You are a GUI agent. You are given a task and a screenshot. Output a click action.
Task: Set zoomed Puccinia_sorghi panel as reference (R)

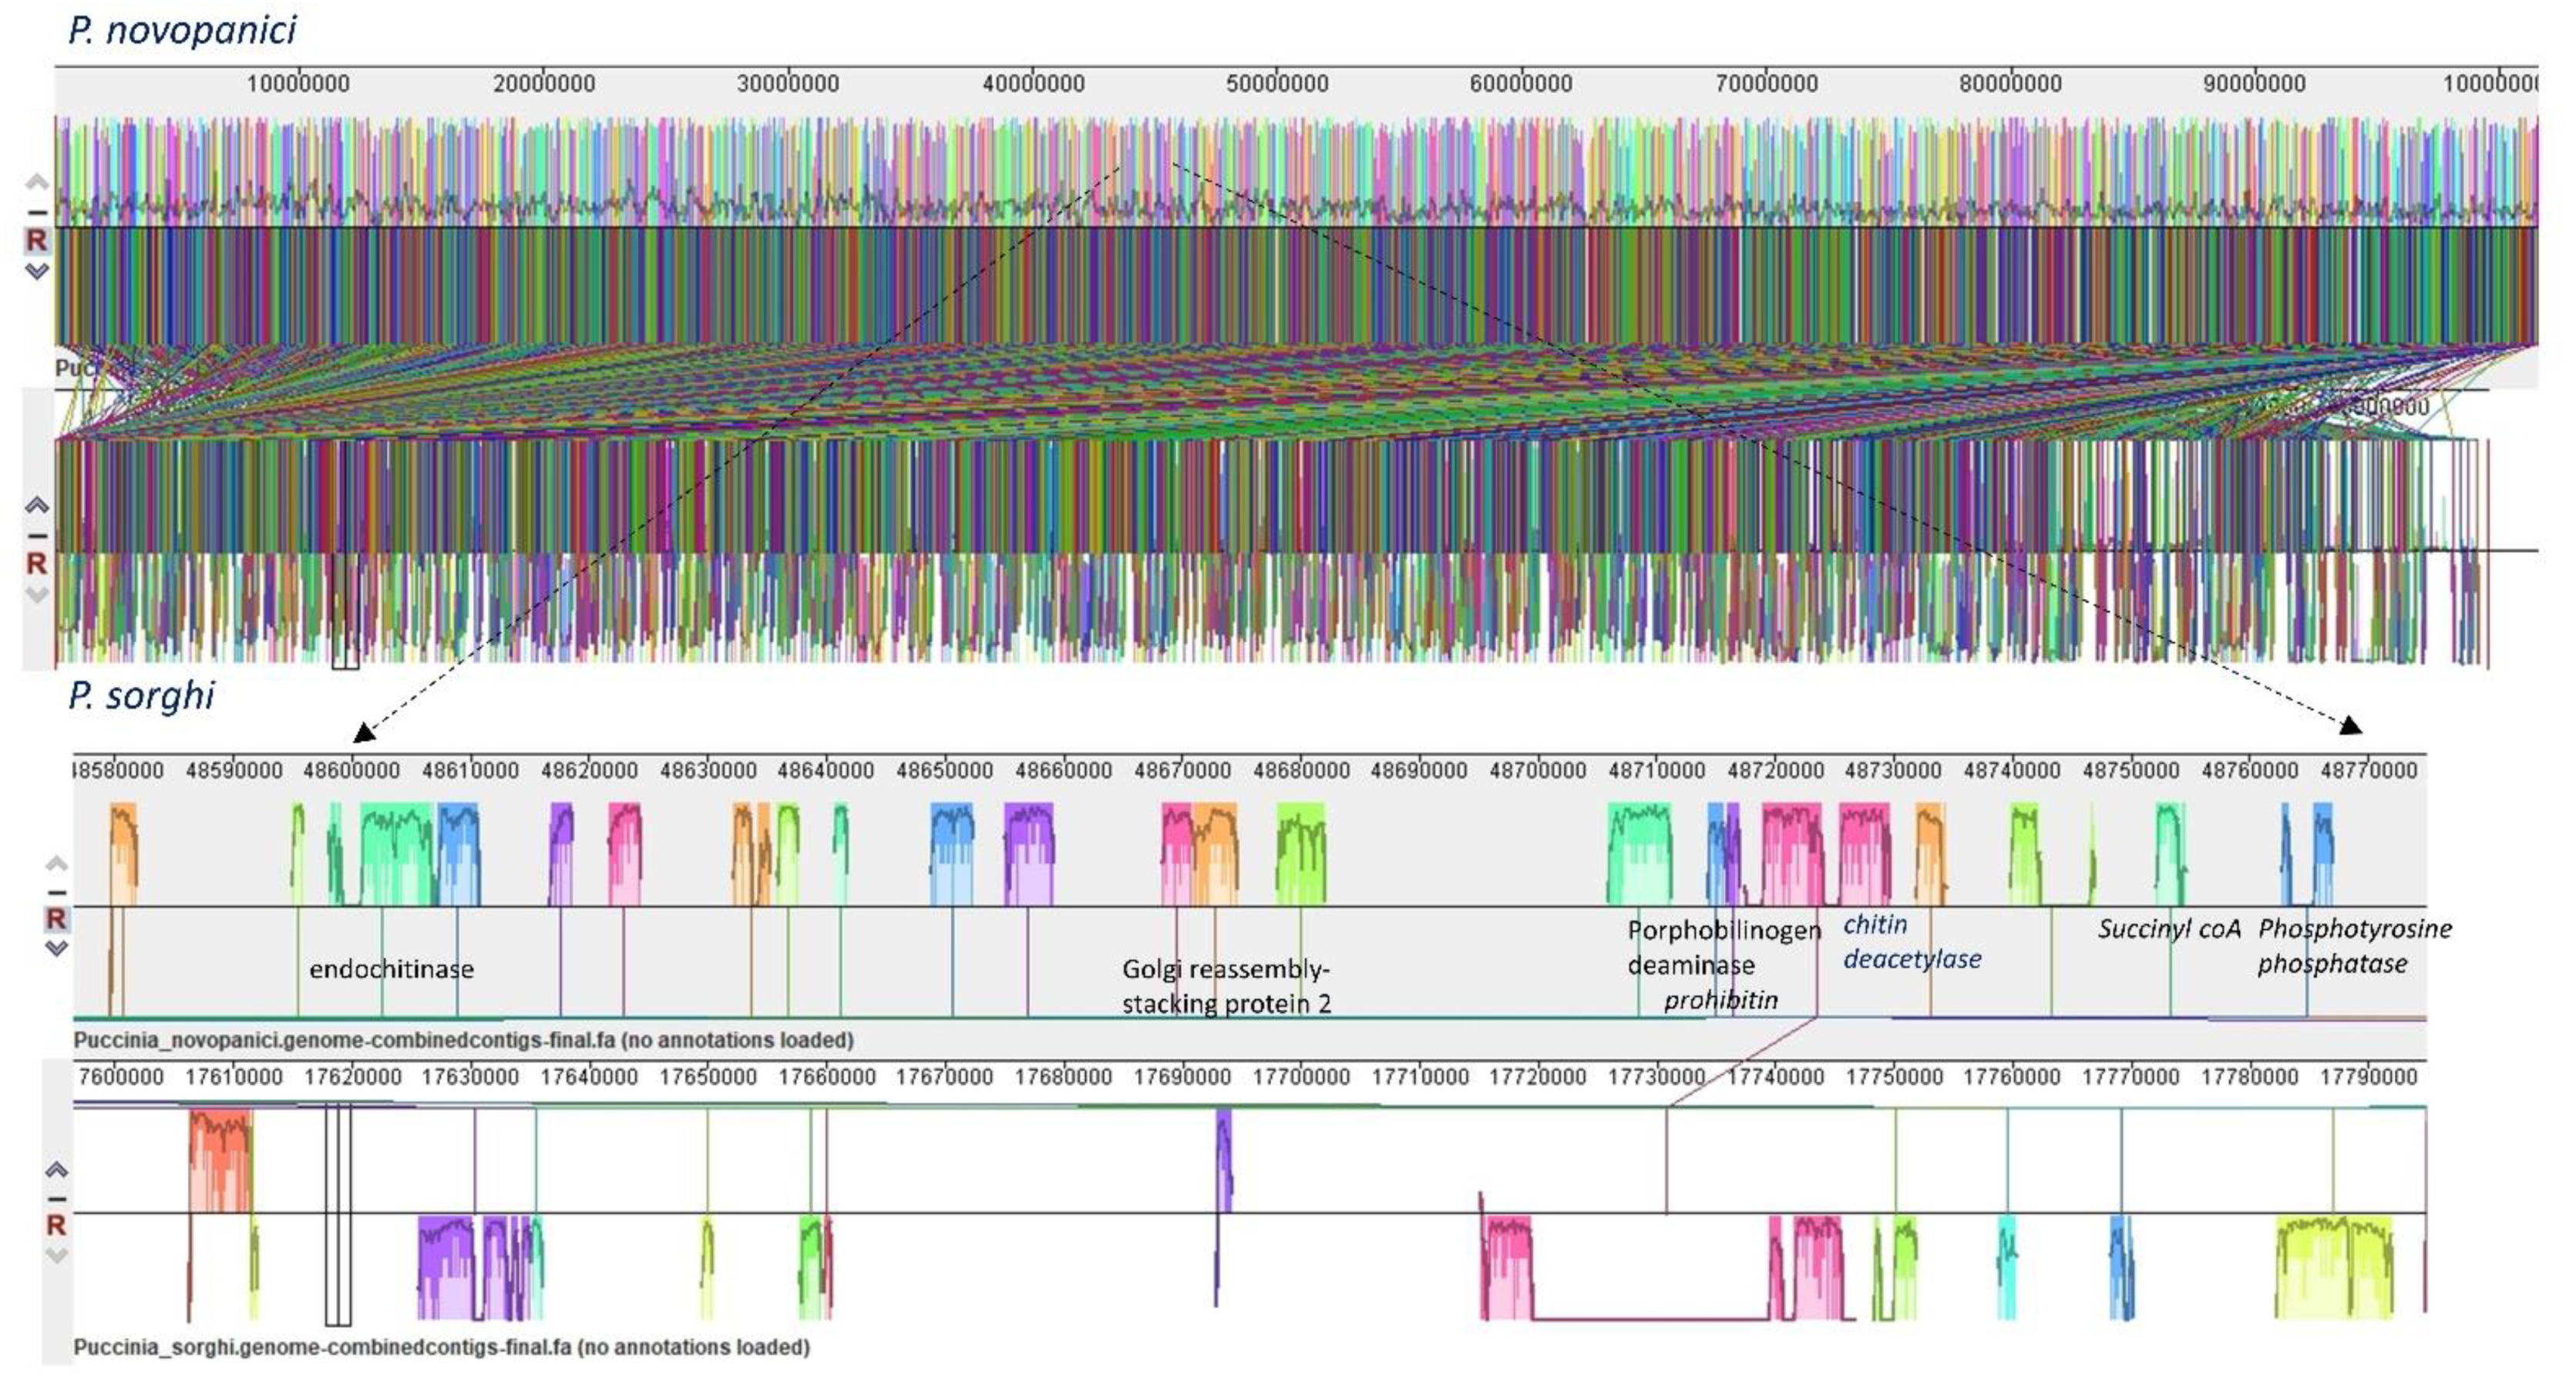pyautogui.click(x=57, y=1224)
